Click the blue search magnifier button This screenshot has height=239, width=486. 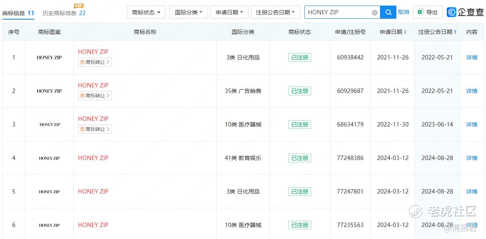(388, 12)
